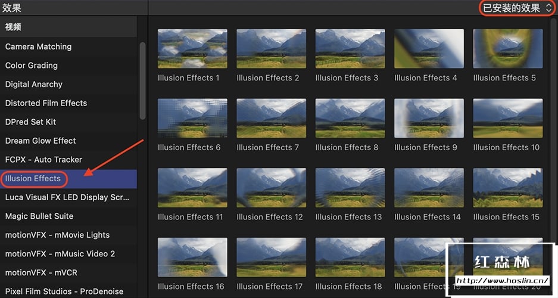Click the 视频 section header
The width and height of the screenshot is (558, 298).
[68, 27]
